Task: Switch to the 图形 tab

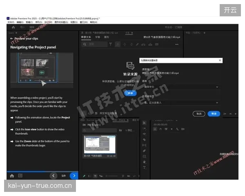Action: pos(107,37)
